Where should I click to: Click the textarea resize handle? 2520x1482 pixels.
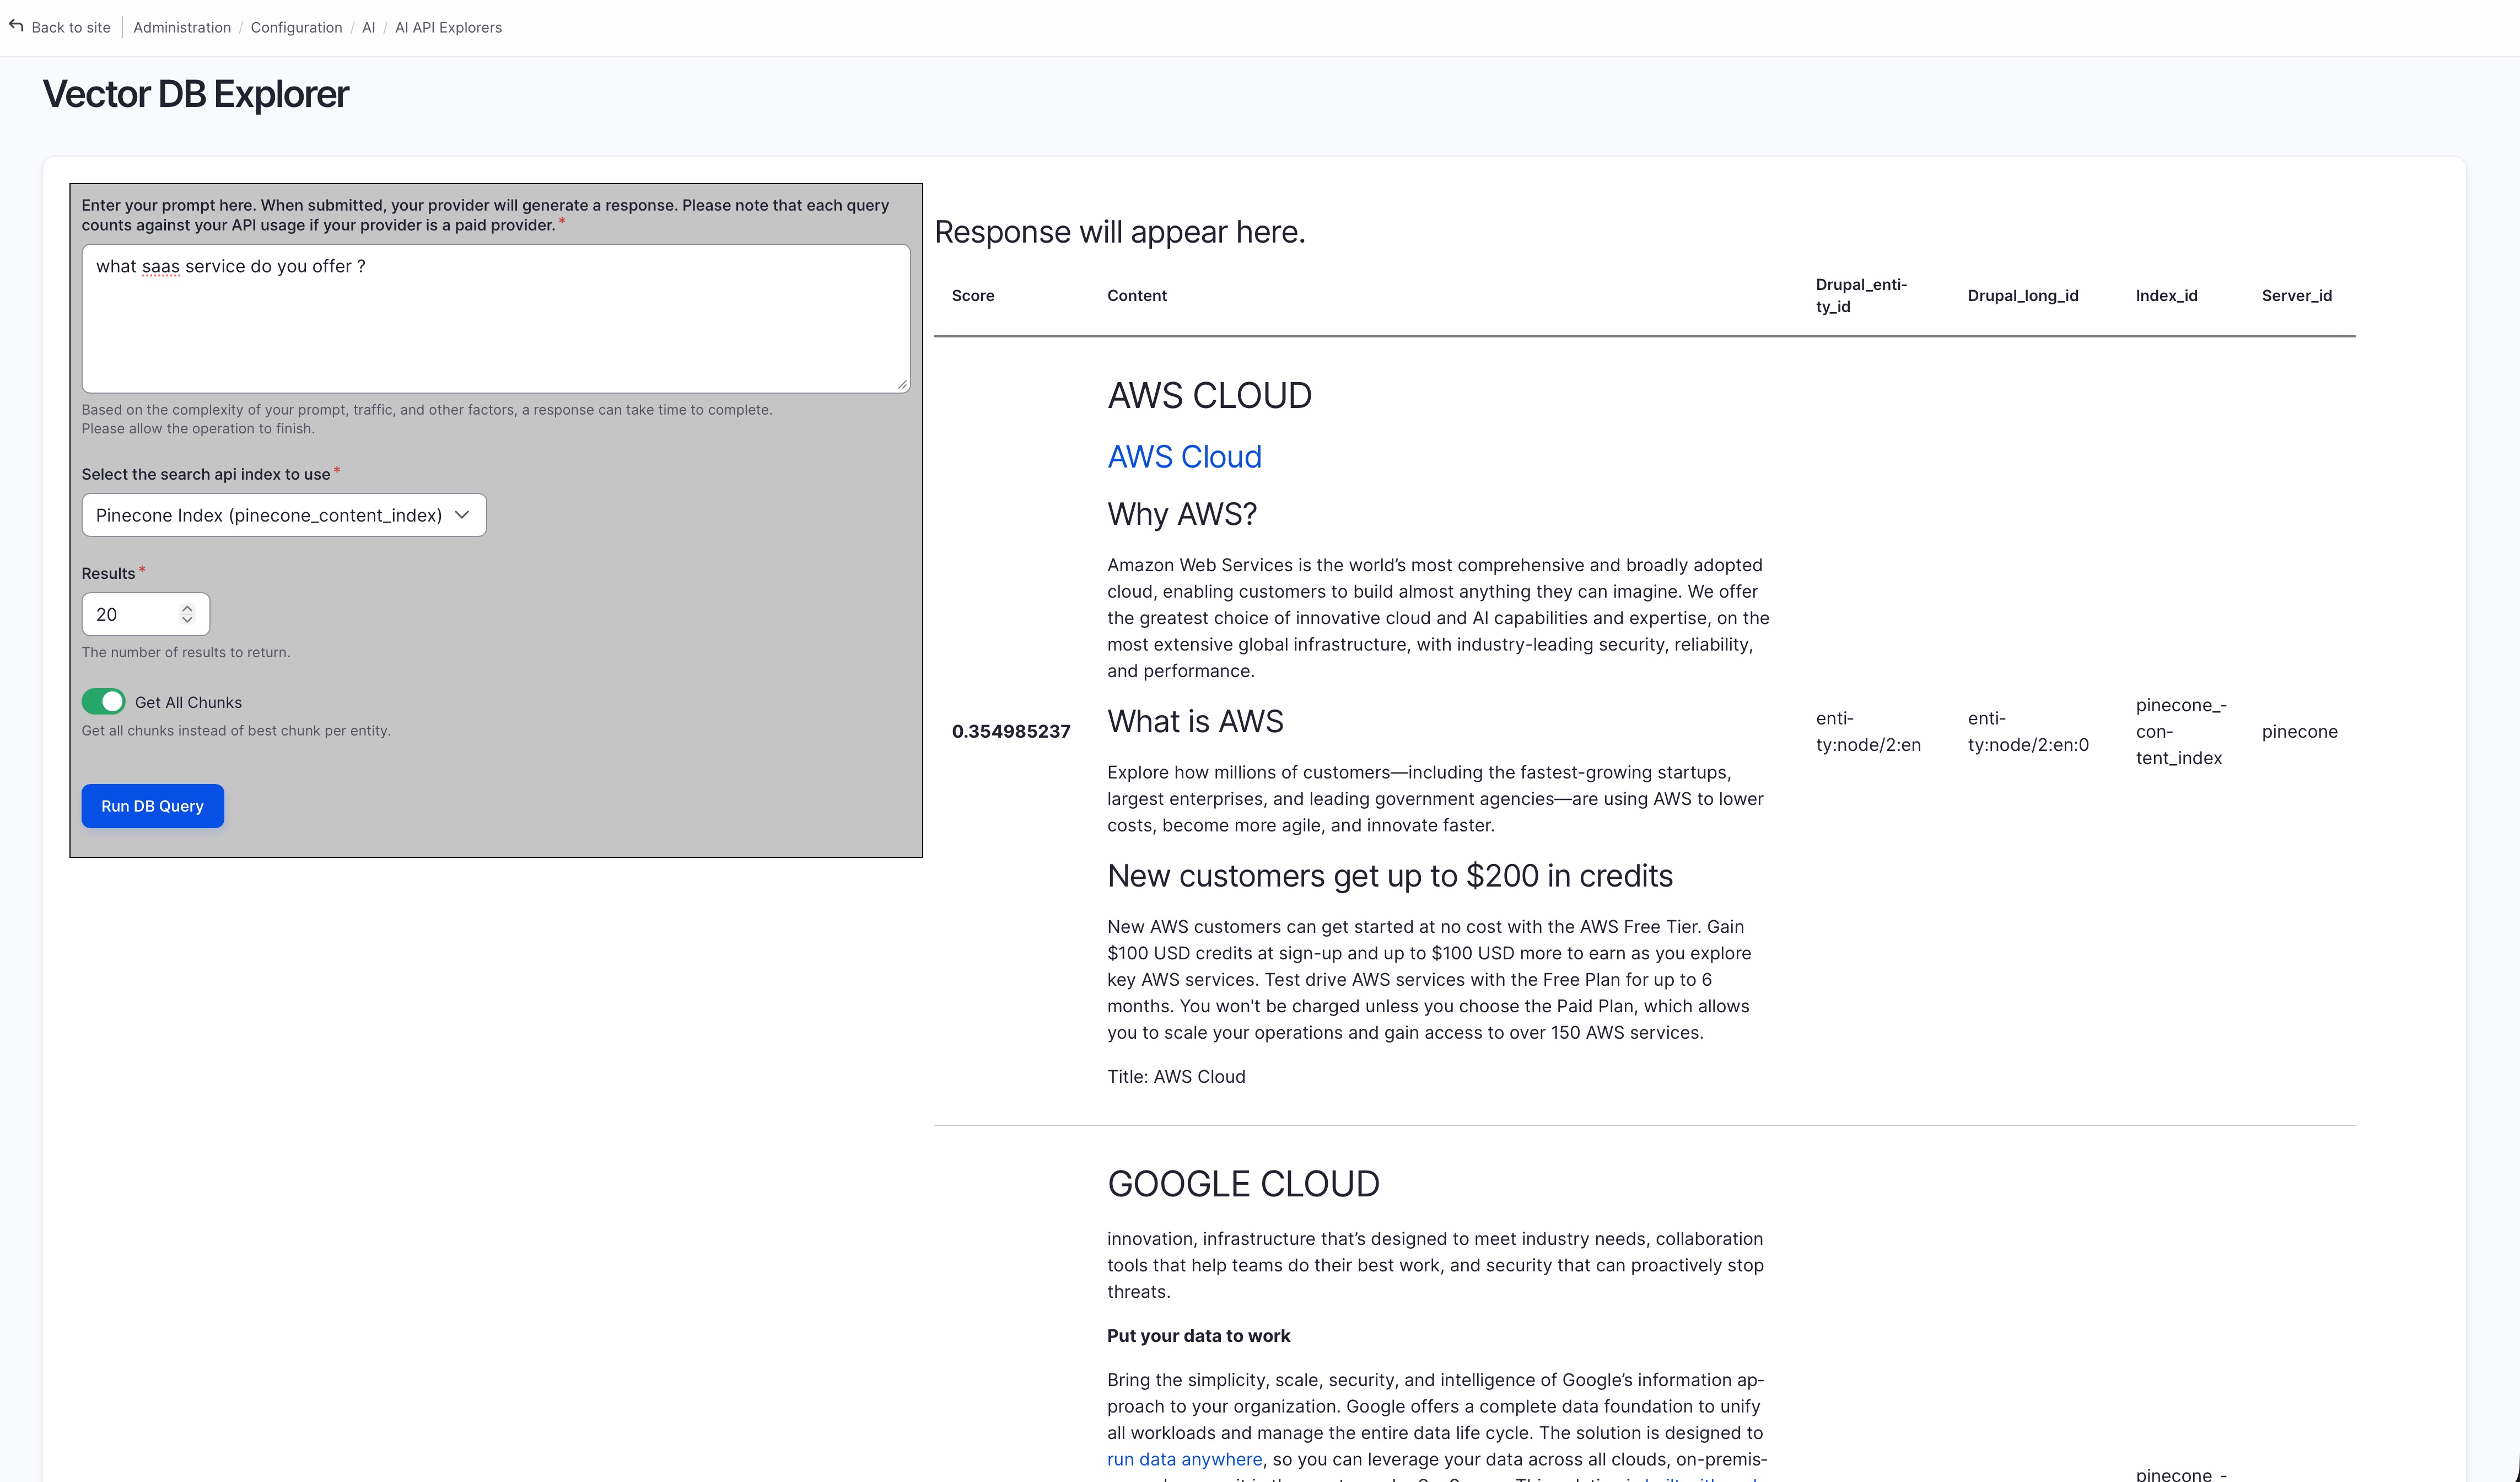[902, 384]
